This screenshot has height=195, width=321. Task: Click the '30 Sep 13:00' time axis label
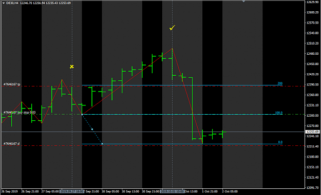coord(130,191)
